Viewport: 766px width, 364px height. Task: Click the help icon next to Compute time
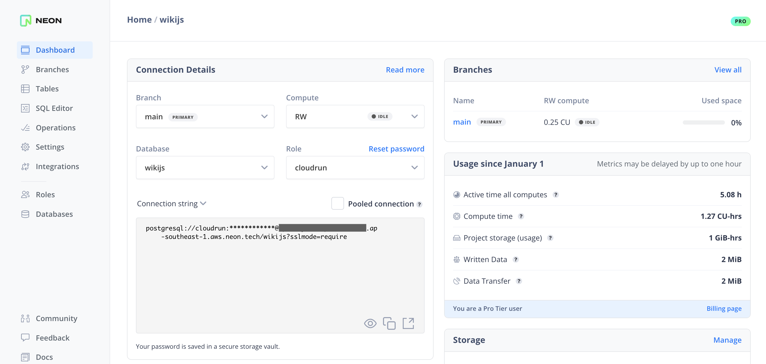[521, 216]
